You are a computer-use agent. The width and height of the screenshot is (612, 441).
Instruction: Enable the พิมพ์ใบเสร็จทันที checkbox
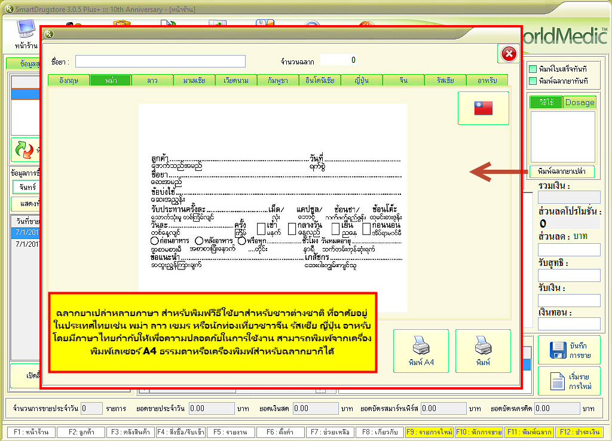pyautogui.click(x=533, y=69)
